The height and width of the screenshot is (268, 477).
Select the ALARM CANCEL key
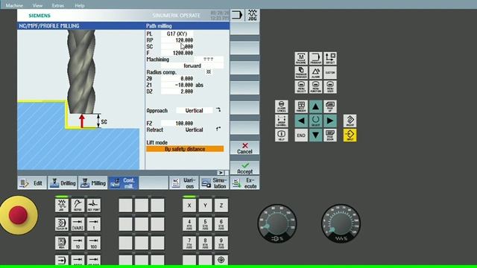(x=282, y=106)
